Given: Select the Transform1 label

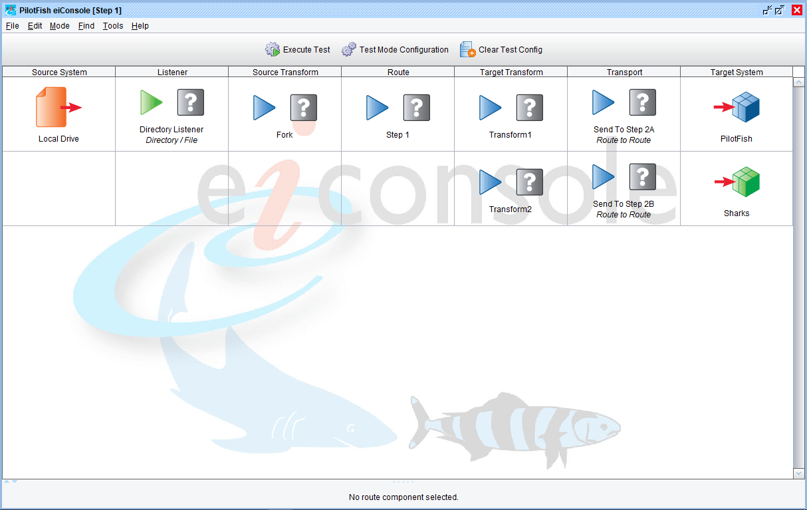Looking at the screenshot, I should [x=511, y=135].
